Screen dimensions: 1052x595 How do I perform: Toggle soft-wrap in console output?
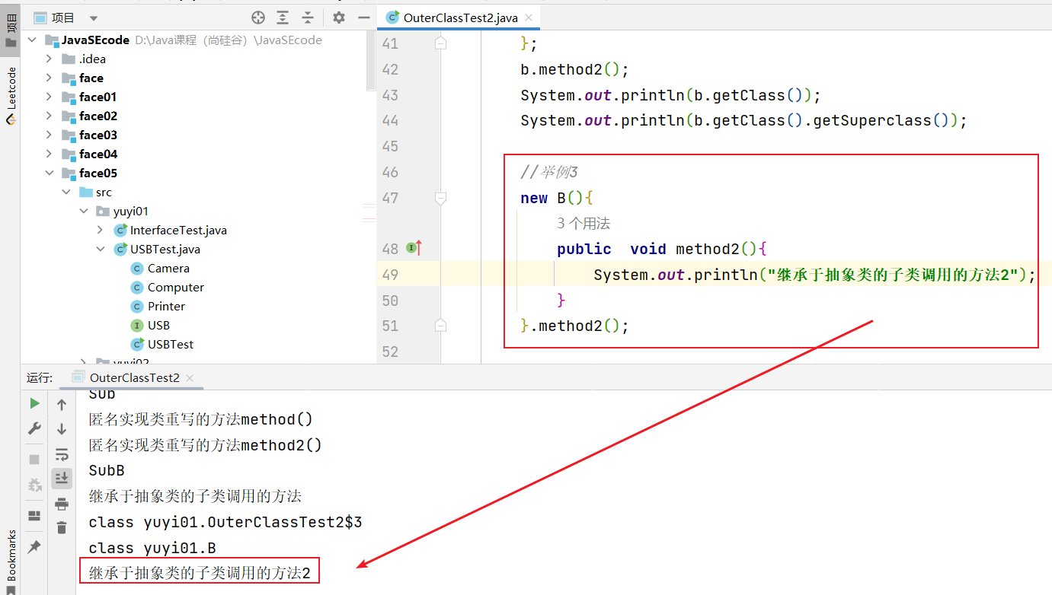pos(62,454)
